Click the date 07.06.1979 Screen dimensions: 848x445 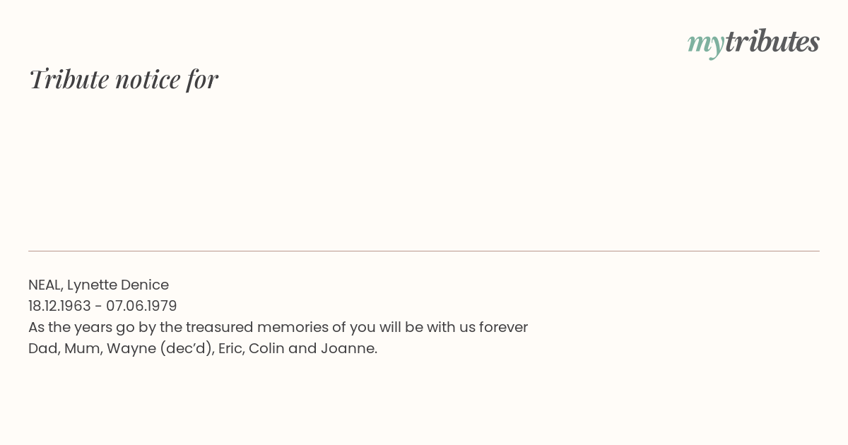[x=141, y=306]
